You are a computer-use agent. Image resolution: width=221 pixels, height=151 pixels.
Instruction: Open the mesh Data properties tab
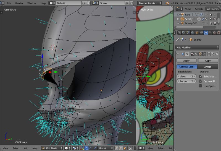(210, 33)
